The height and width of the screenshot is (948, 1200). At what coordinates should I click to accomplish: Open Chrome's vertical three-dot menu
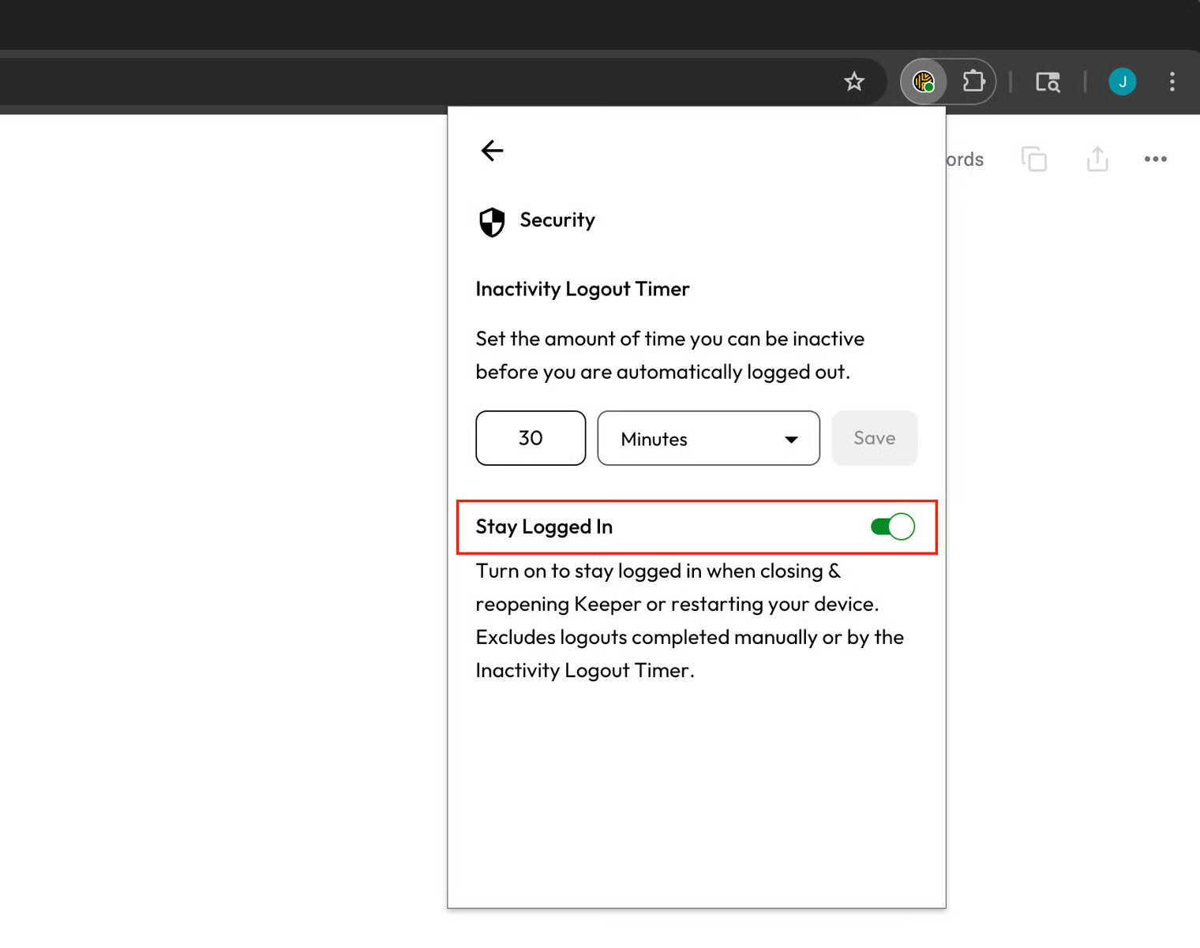1172,81
